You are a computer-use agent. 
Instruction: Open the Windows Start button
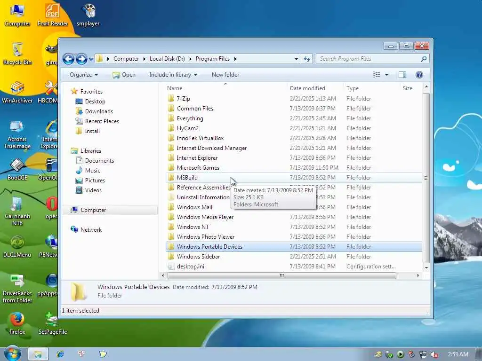[x=12, y=353]
